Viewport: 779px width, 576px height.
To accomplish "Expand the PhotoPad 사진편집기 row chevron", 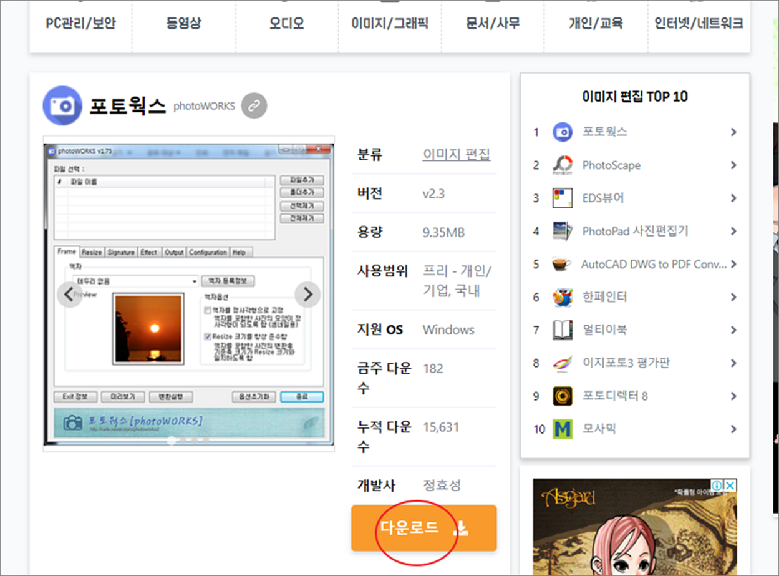I will (733, 232).
